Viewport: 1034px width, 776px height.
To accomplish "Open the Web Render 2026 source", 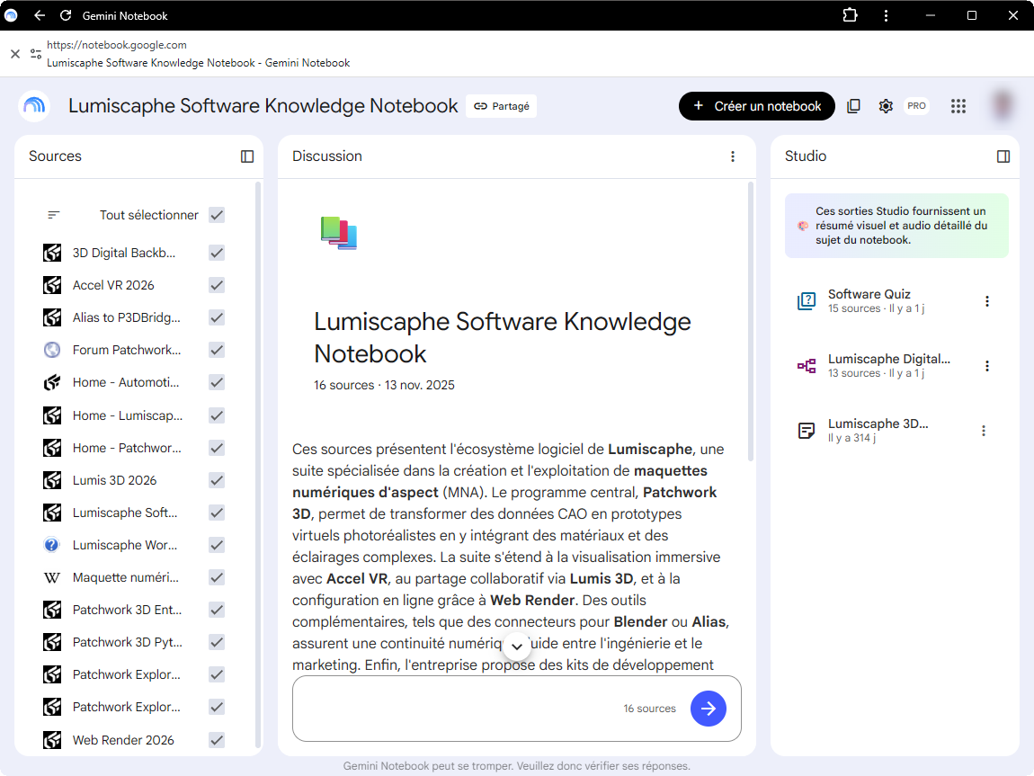I will pyautogui.click(x=123, y=740).
